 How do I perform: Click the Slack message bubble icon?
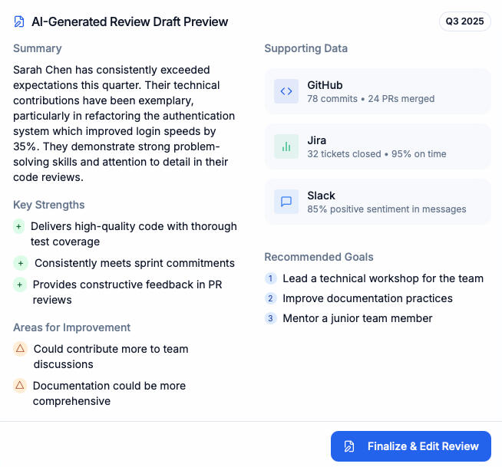[286, 202]
